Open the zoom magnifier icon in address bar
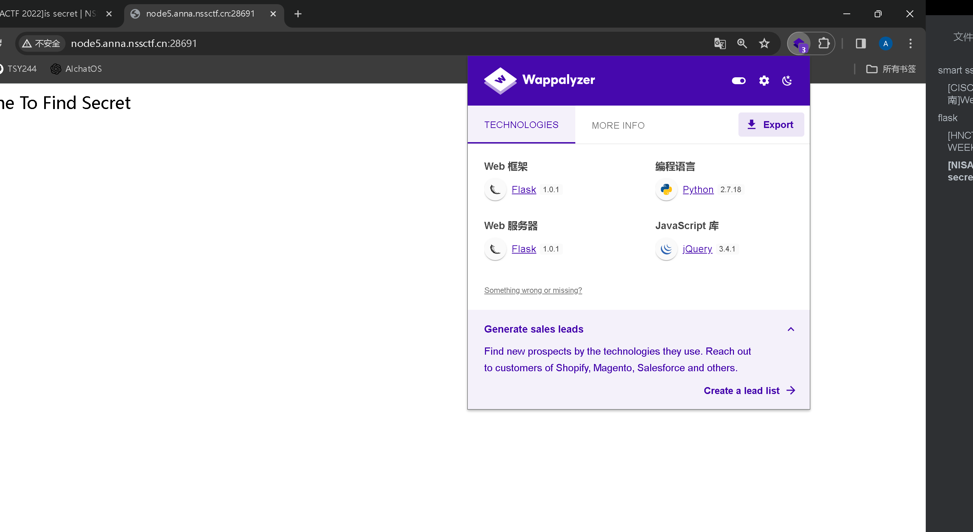Viewport: 973px width, 532px height. (742, 43)
